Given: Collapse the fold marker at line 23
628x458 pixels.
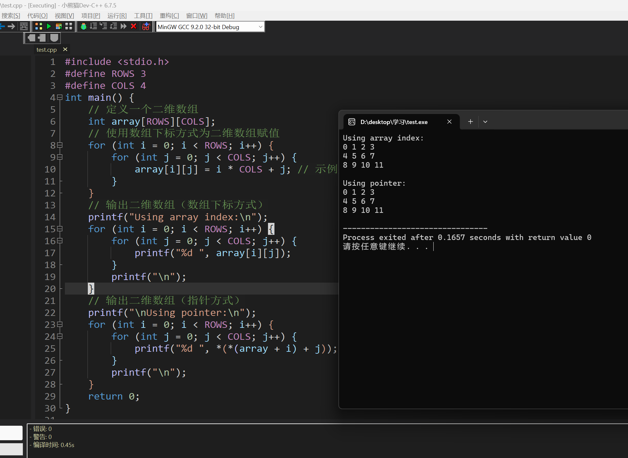Looking at the screenshot, I should (x=60, y=324).
